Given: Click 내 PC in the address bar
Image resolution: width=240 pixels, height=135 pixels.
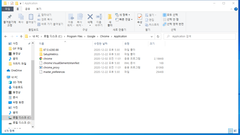Looking at the screenshot, I should pos(36,36).
